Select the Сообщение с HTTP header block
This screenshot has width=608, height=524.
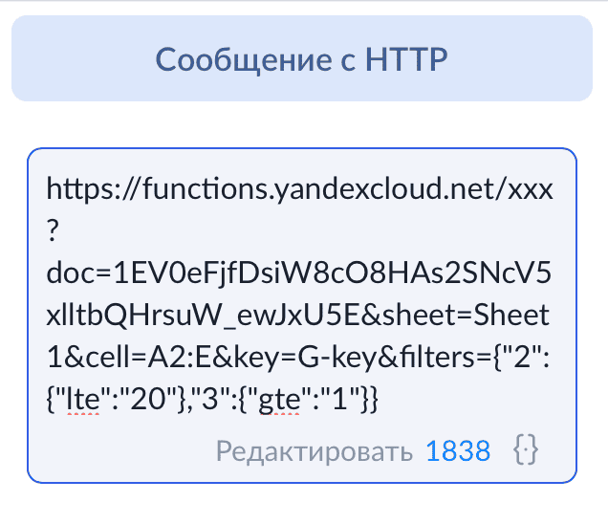coord(302,58)
